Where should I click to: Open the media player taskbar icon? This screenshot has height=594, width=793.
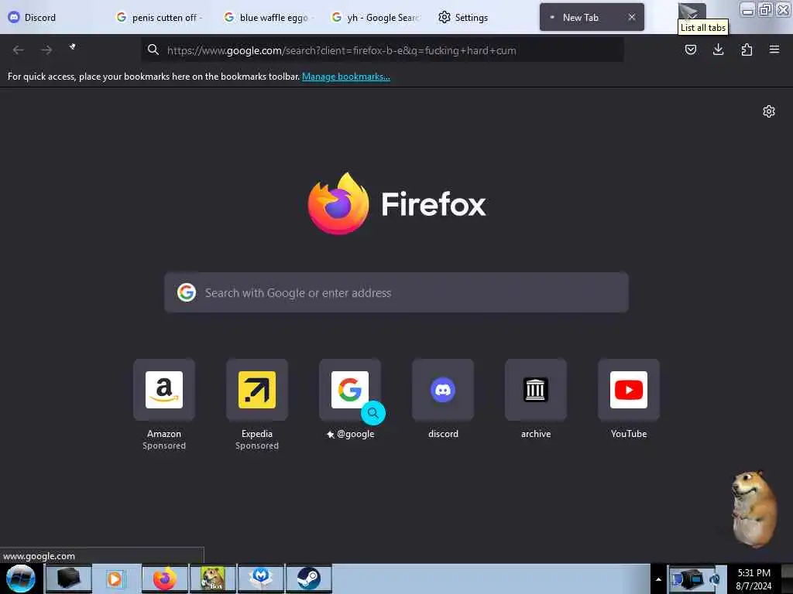115,579
